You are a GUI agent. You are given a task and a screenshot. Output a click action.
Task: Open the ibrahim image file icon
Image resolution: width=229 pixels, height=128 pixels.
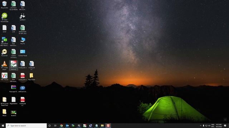point(14,113)
